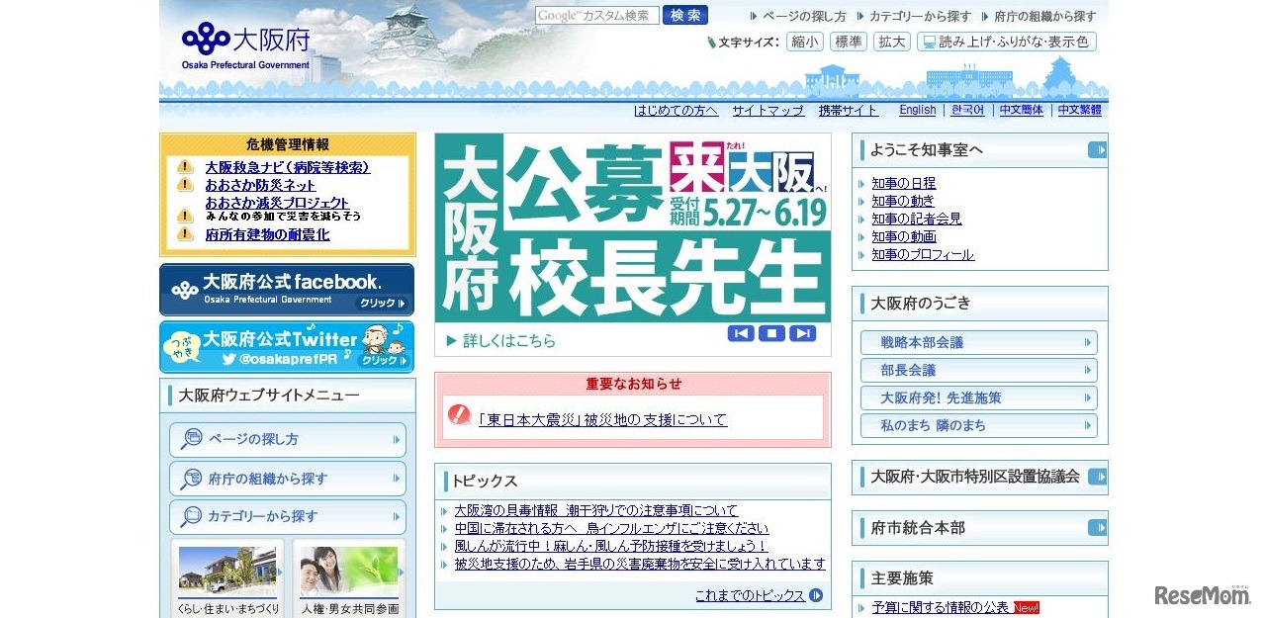The image size is (1264, 618).
Task: Open 大阪救急ナビ（病院等検索） link
Action: pyautogui.click(x=288, y=168)
